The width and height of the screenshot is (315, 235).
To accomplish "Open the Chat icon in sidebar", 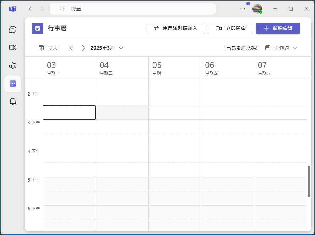I will [x=13, y=29].
